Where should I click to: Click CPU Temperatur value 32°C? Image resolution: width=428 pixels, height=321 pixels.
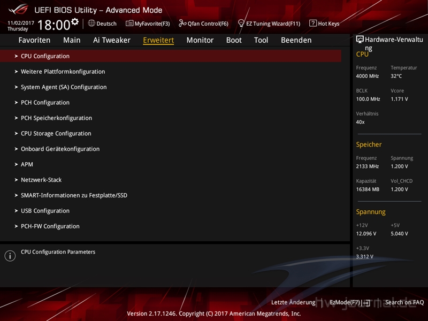396,76
